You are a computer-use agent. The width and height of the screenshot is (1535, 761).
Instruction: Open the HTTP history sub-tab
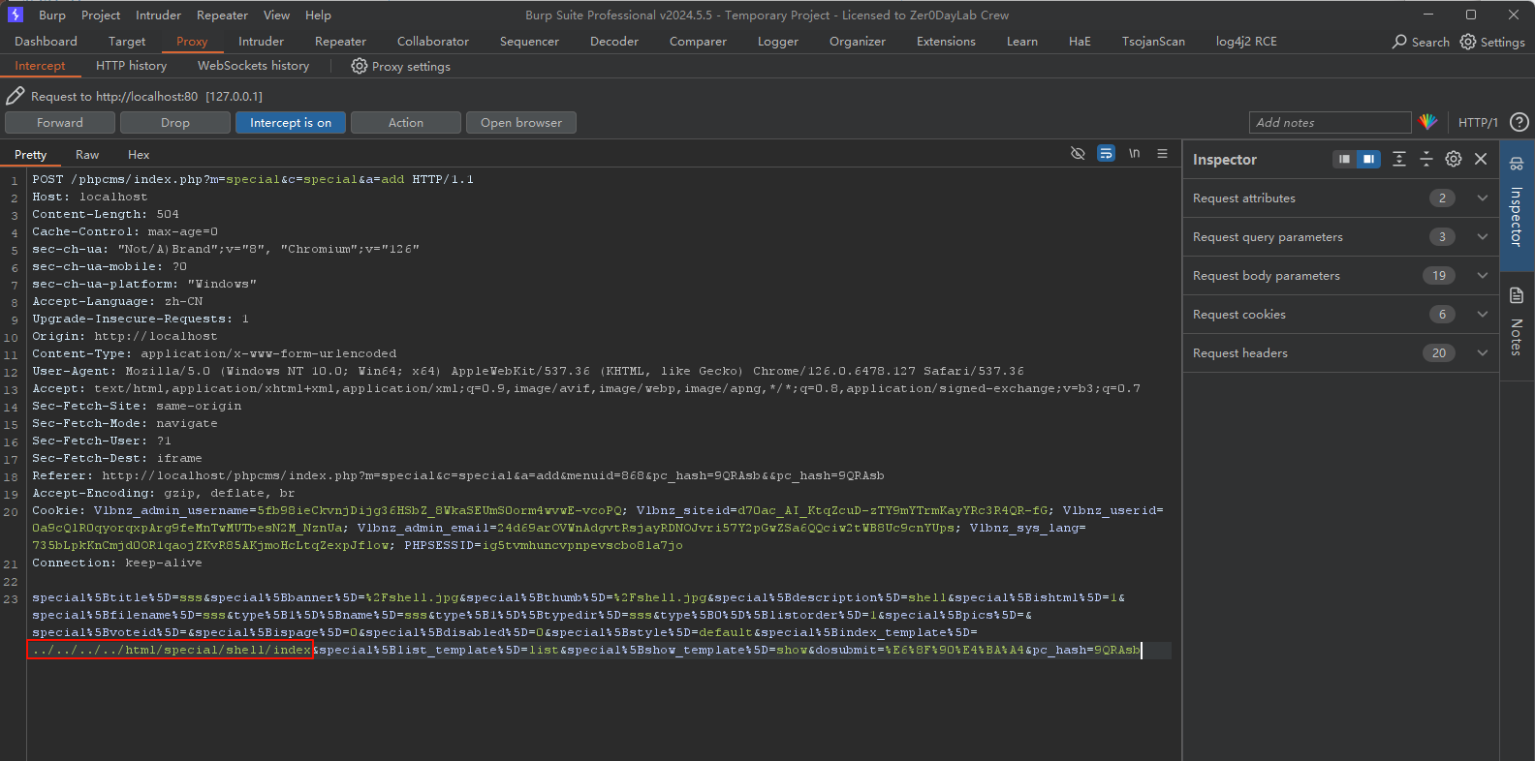coord(131,66)
